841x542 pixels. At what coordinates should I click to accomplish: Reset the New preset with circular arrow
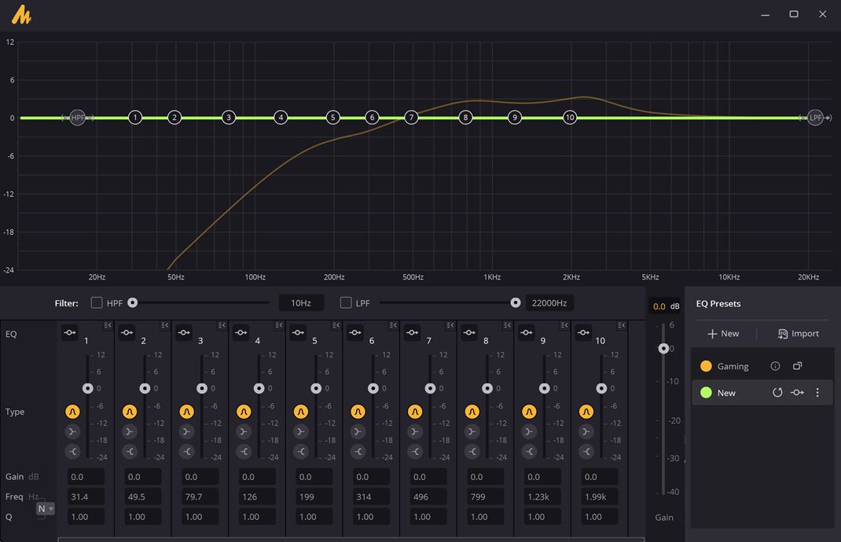777,393
